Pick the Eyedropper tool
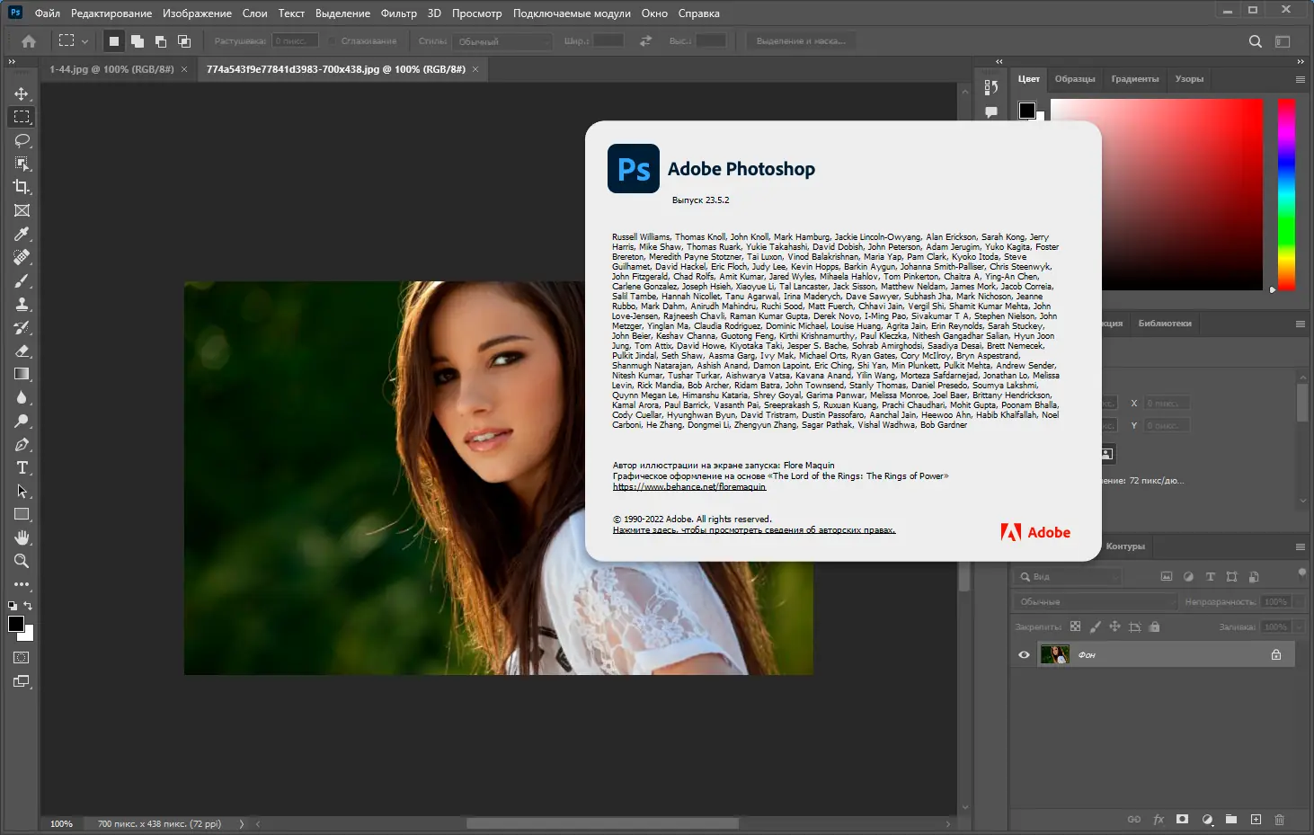Screen dimensions: 1314x835 pyautogui.click(x=22, y=234)
